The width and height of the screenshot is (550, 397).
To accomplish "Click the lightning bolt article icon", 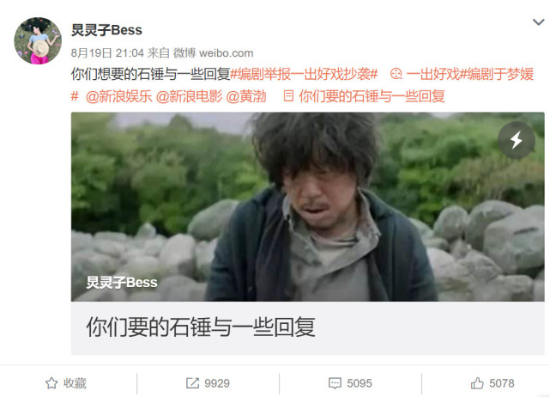I will tap(516, 140).
